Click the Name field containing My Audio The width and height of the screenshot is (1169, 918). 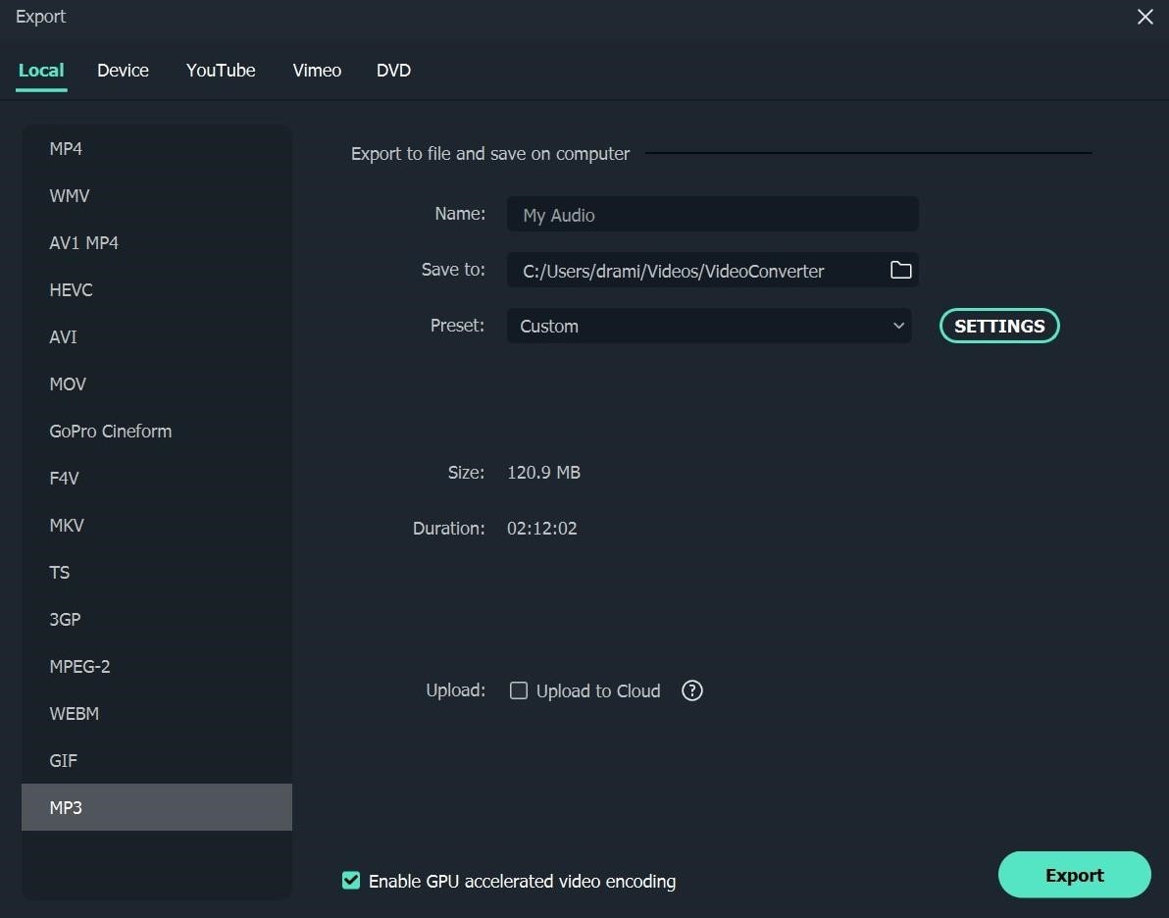coord(712,214)
